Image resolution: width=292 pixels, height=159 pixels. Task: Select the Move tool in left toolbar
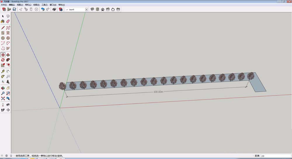coord(3,54)
